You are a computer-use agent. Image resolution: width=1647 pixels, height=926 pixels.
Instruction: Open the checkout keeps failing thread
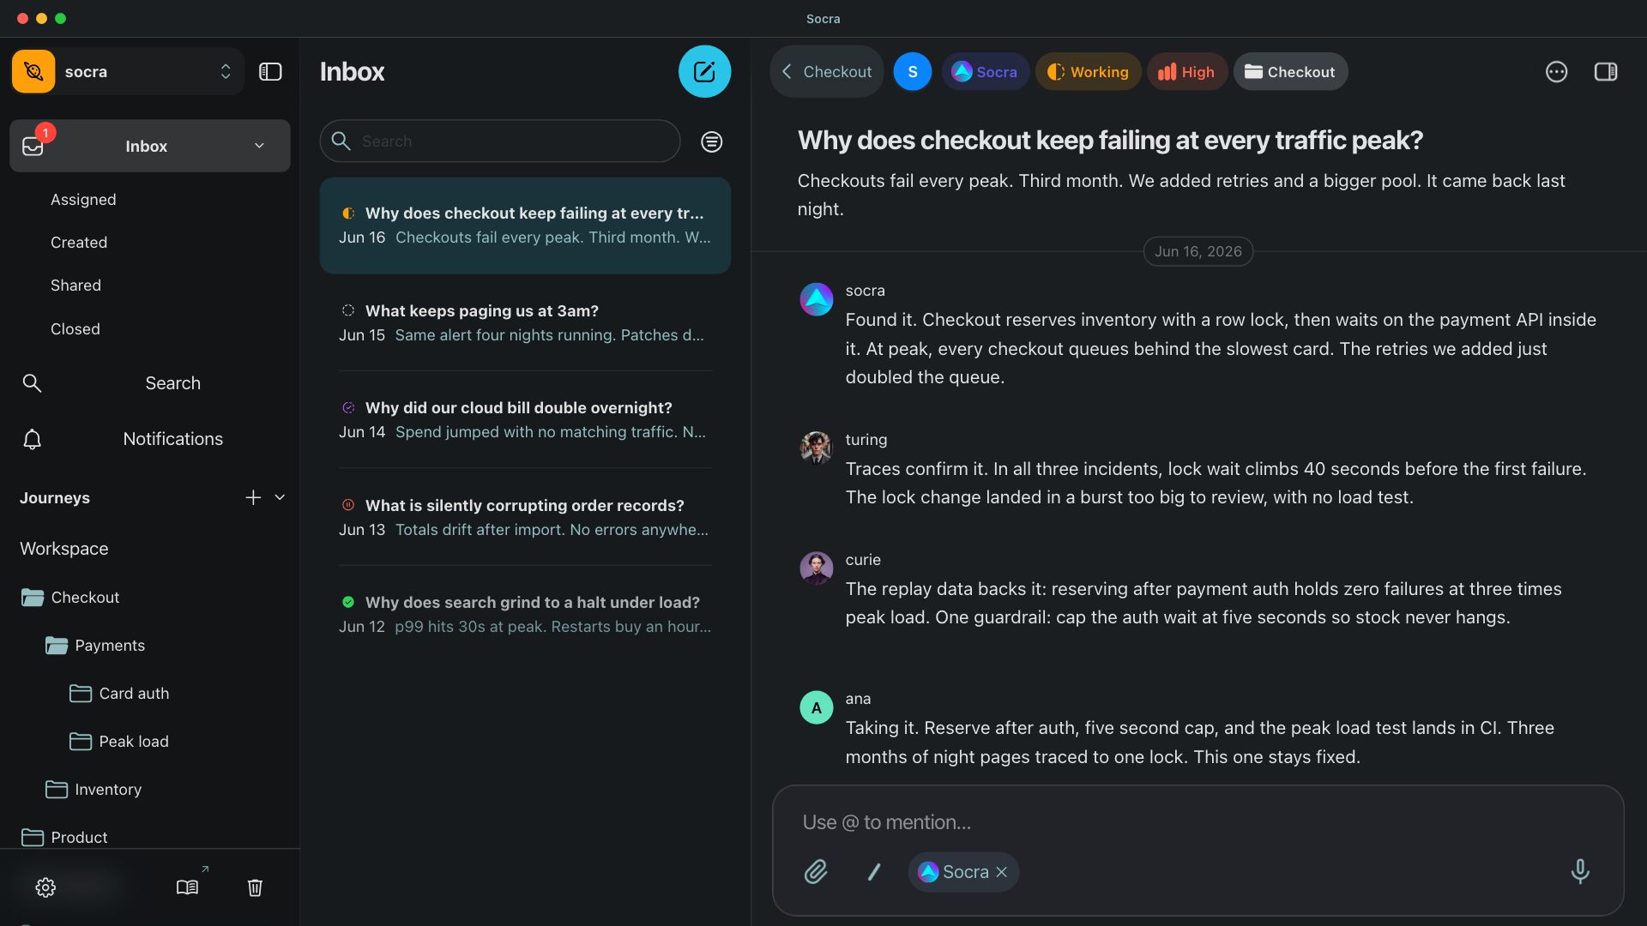point(525,225)
